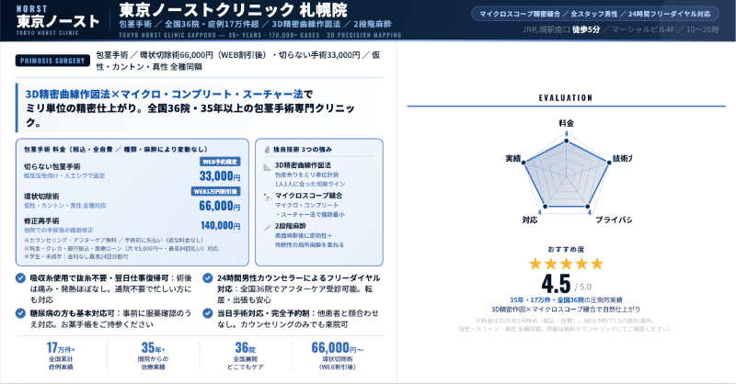Click the 独自技術 3つの強み header icon
Viewport: 736px width, 384px height.
tap(267, 148)
